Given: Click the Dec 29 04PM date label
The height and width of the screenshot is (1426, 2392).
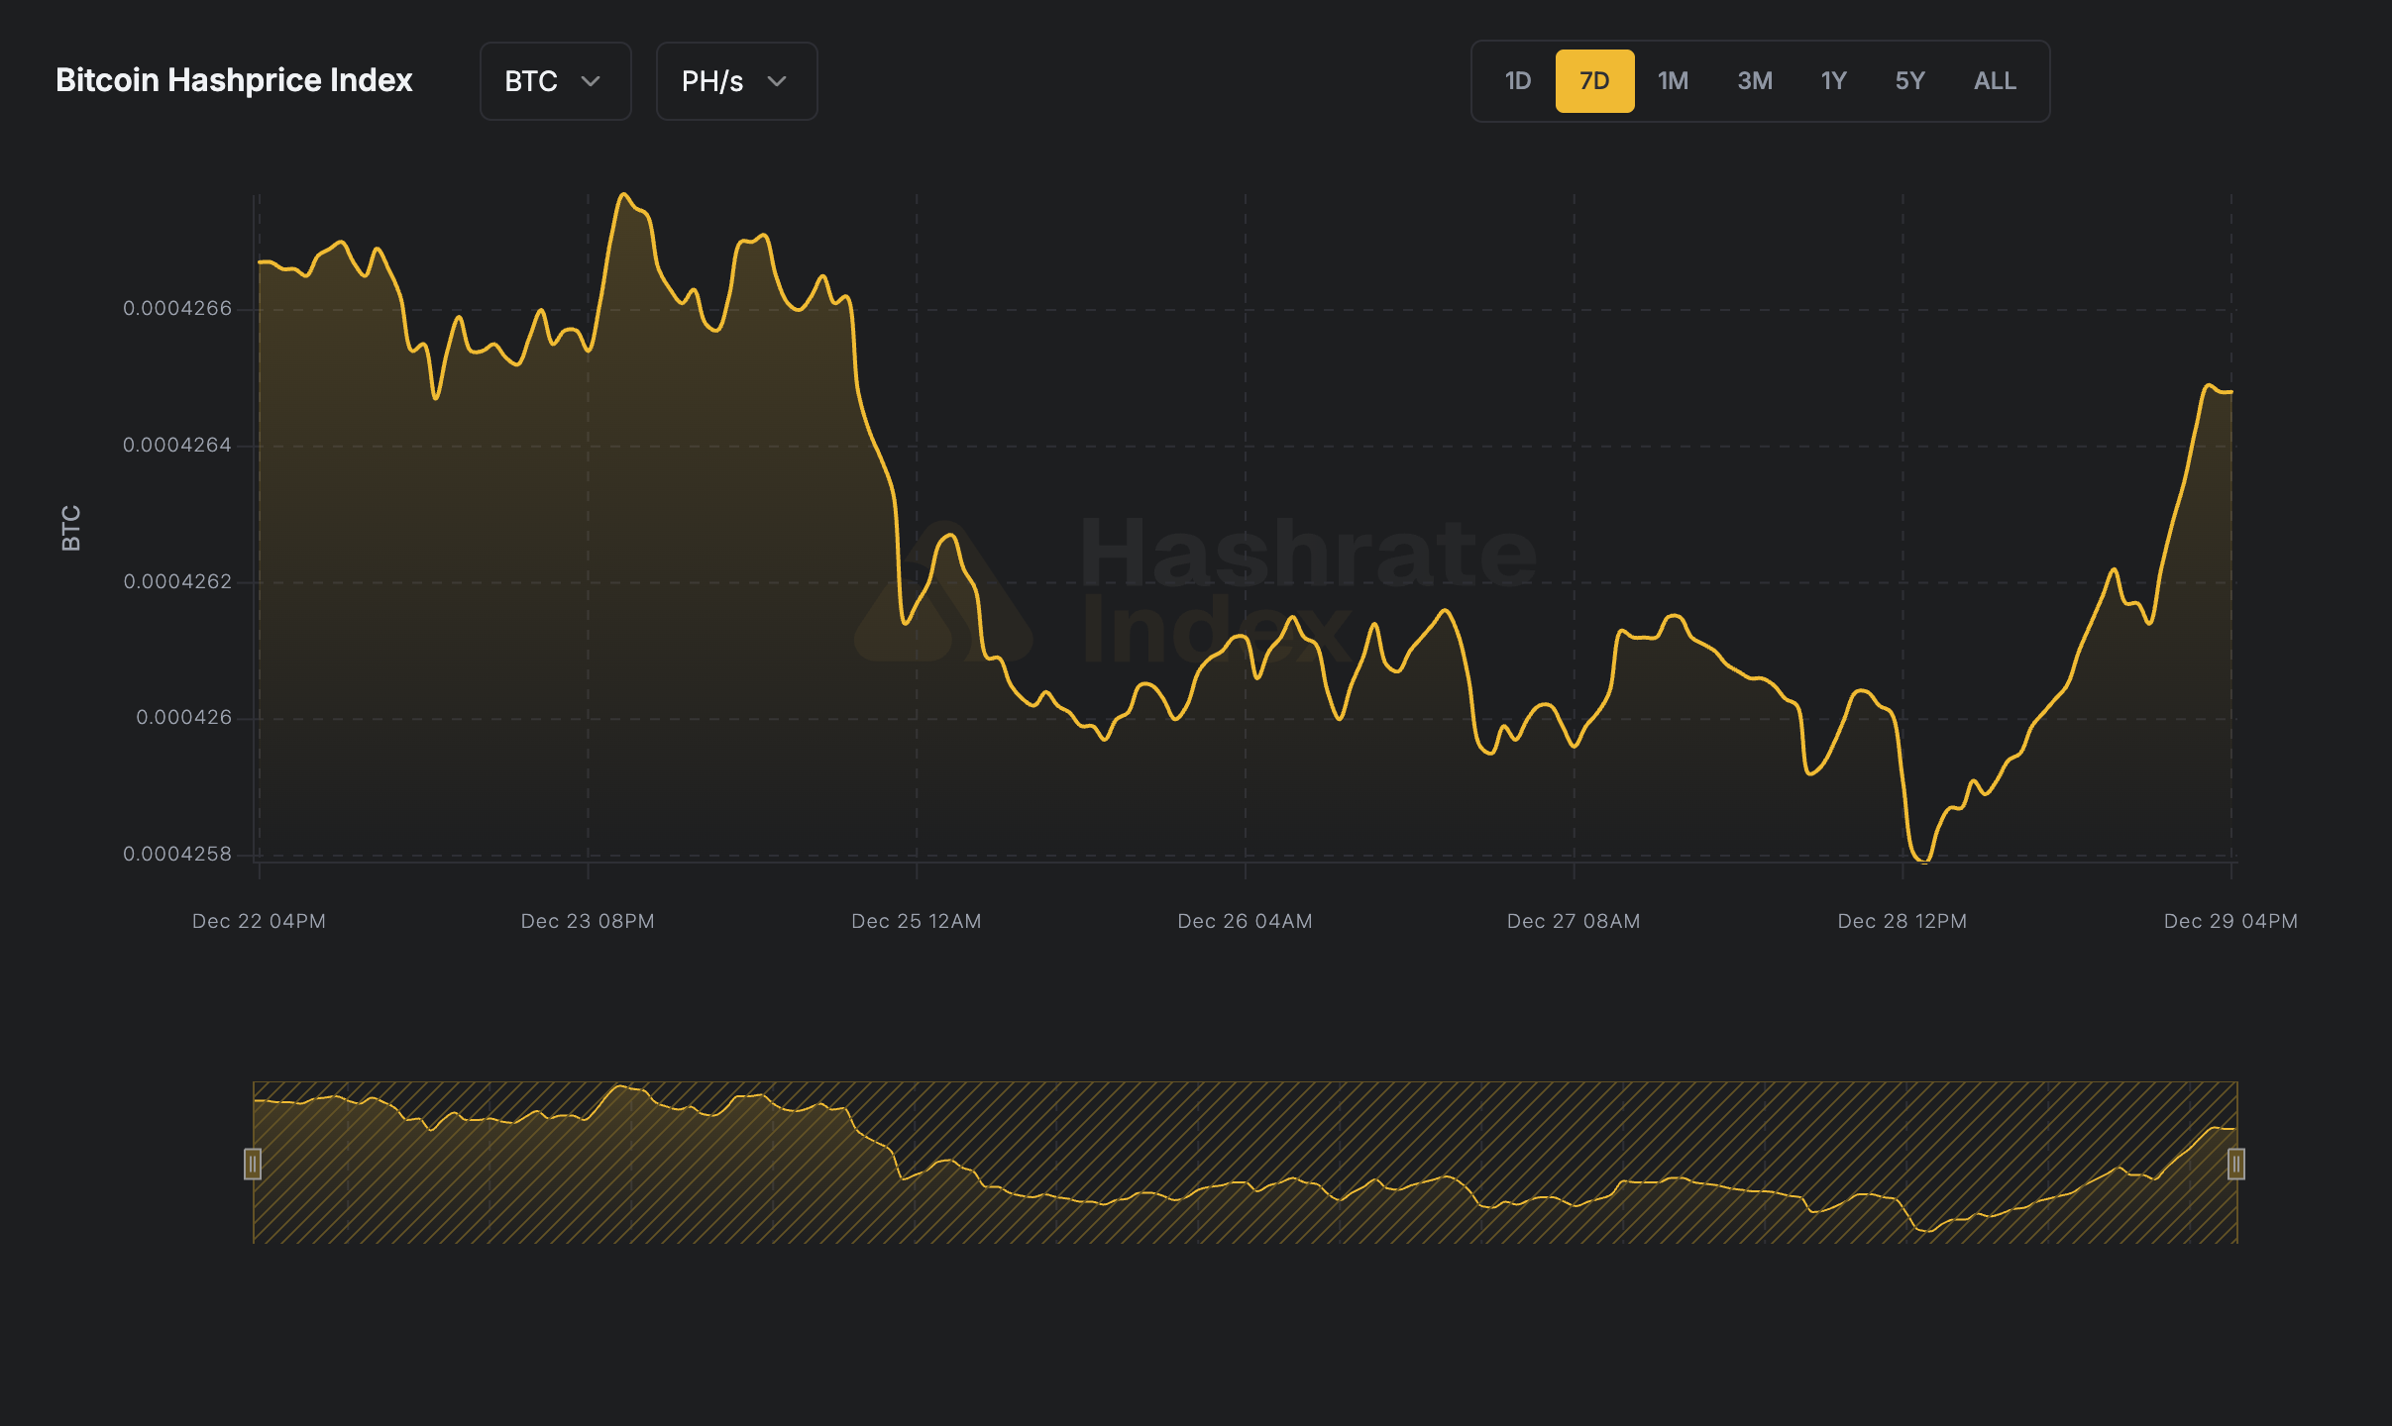Looking at the screenshot, I should [x=2229, y=920].
